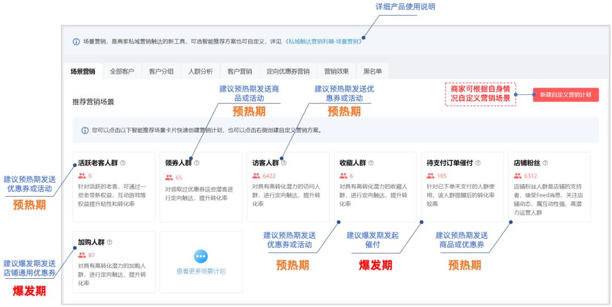This screenshot has width=612, height=307.
Task: Click the blue more-options circle icon
Action: click(201, 256)
